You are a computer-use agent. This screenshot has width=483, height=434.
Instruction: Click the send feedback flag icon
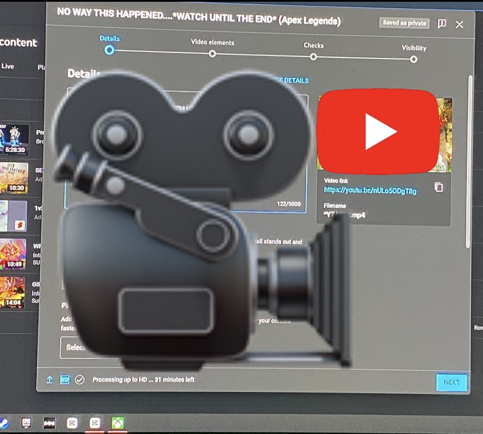pyautogui.click(x=442, y=24)
